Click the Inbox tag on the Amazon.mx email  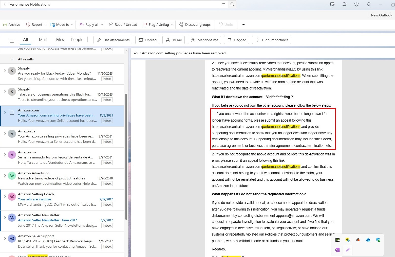point(107,163)
